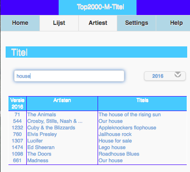The image size is (190, 172).
Task: Open the Crosby, Stills, Nash & ... link
Action: [x=55, y=121]
